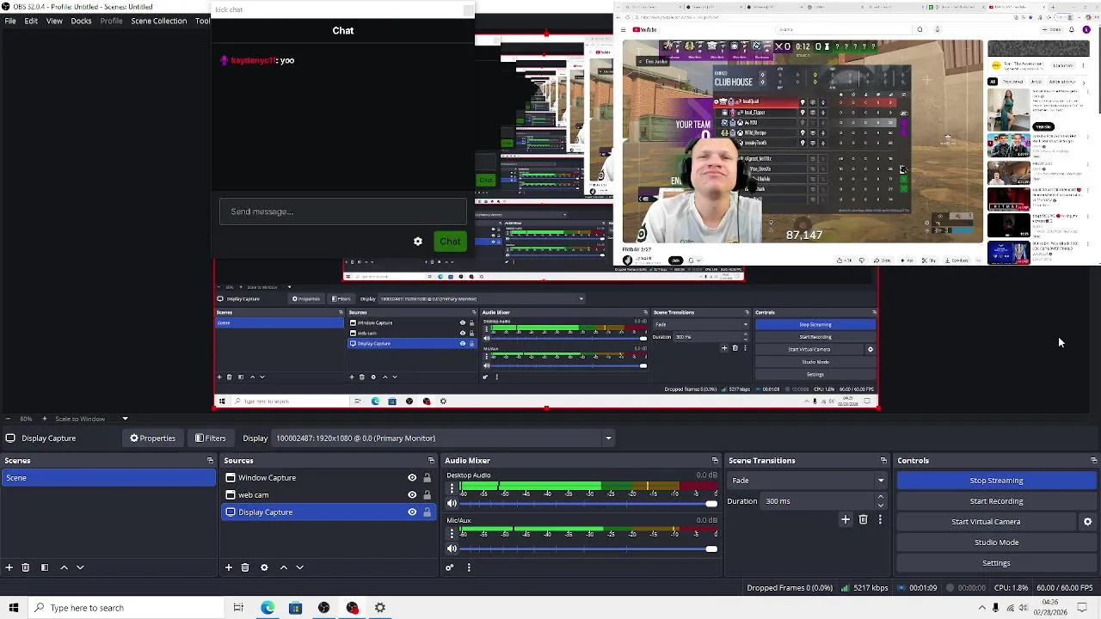Zoom out preview with minus icon
The height and width of the screenshot is (619, 1101).
click(x=9, y=419)
